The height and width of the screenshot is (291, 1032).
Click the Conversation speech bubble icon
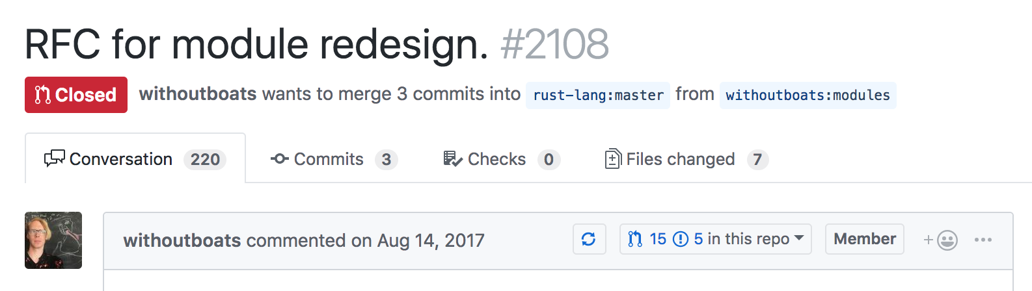coord(54,159)
